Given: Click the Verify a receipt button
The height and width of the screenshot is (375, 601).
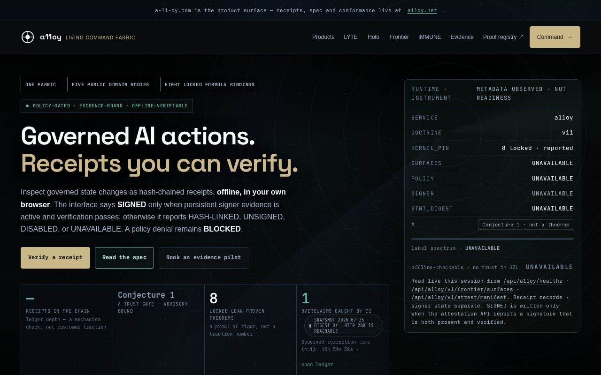Looking at the screenshot, I should [x=55, y=258].
